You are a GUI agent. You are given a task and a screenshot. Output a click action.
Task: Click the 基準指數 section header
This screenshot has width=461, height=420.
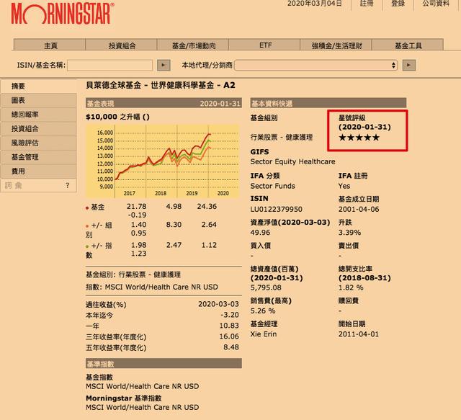[164, 364]
